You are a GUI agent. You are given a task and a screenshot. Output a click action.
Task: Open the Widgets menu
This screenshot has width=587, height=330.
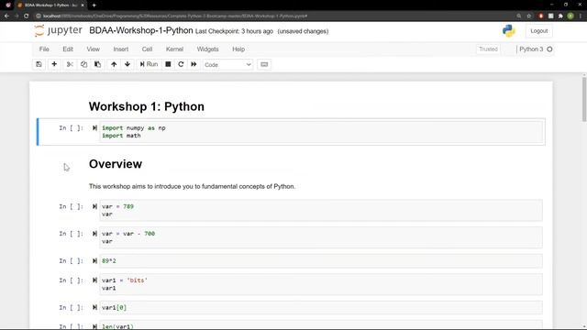(x=207, y=49)
